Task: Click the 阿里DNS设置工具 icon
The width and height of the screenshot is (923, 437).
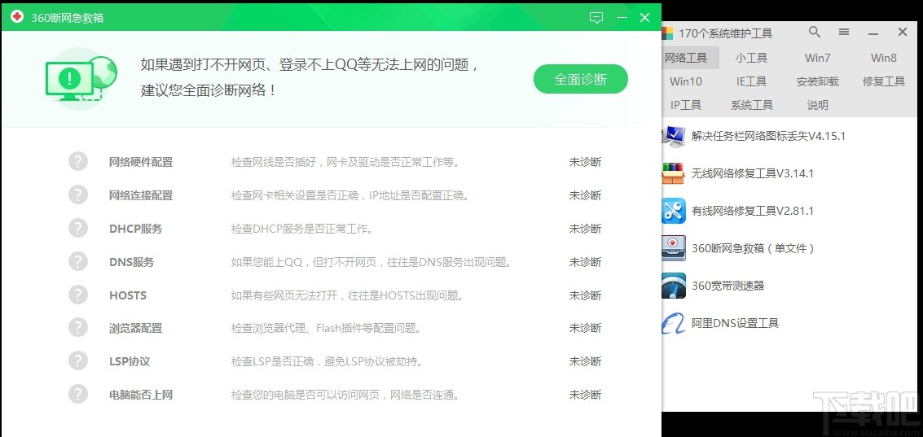Action: [x=674, y=323]
